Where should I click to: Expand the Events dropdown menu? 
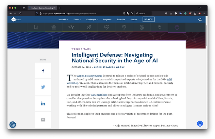(77, 20)
